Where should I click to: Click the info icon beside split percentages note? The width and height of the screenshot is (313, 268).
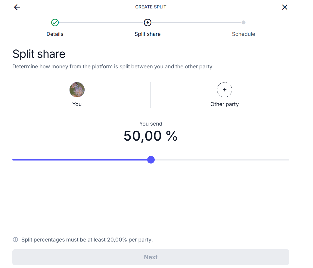click(15, 239)
